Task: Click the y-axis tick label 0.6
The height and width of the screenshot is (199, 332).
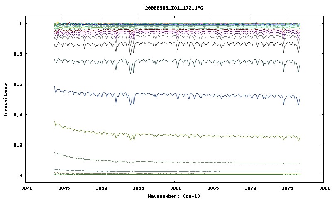Action: [x=17, y=84]
